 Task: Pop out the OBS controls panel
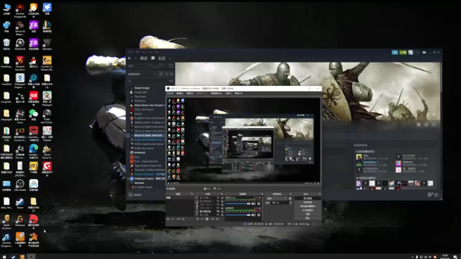(x=320, y=194)
